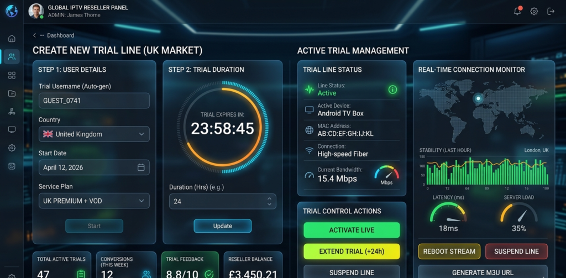The width and height of the screenshot is (566, 278).
Task: Click the High-speed Fiber text
Action: tap(343, 154)
